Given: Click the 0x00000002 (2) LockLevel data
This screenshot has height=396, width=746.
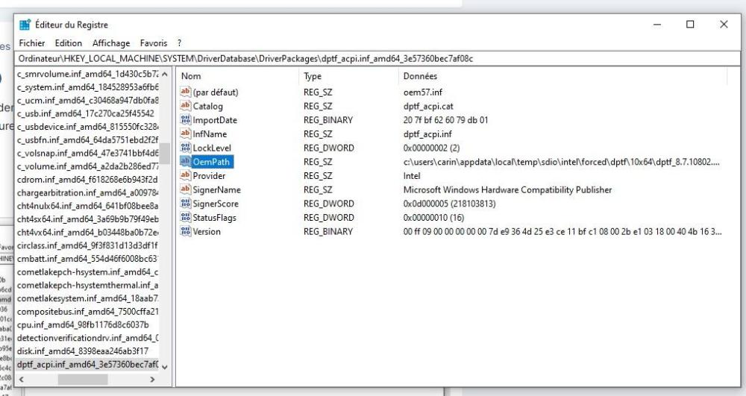Looking at the screenshot, I should click(x=431, y=148).
